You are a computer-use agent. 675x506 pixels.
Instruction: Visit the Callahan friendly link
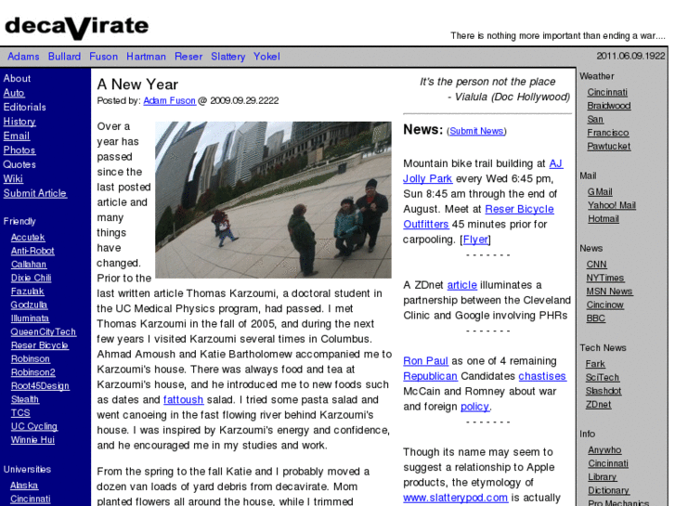point(29,264)
